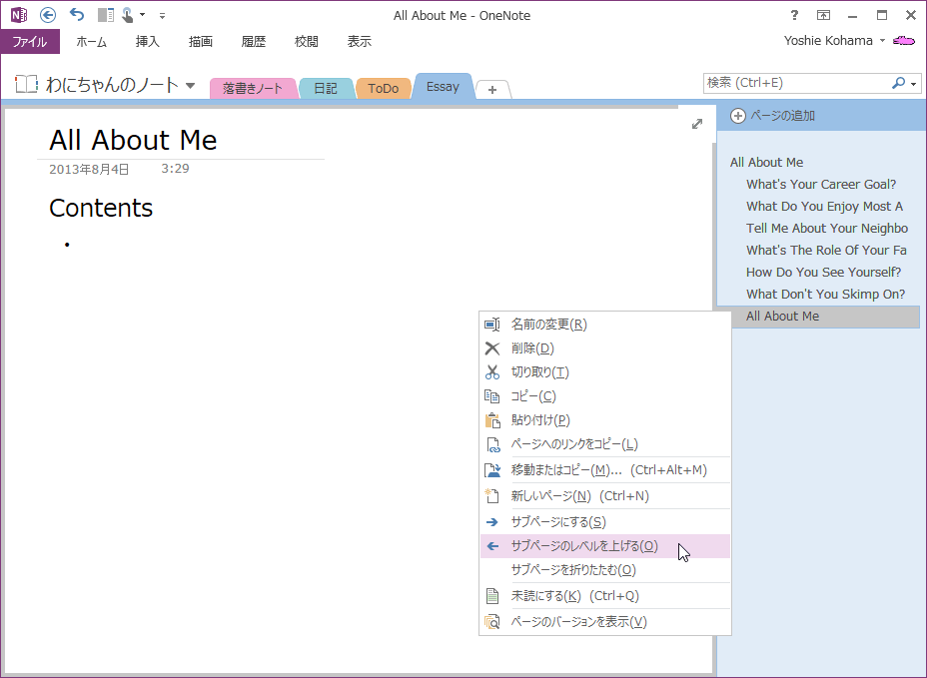Image resolution: width=927 pixels, height=678 pixels.
Task: Choose 新しいページ(N) menu item
Action: tap(605, 496)
